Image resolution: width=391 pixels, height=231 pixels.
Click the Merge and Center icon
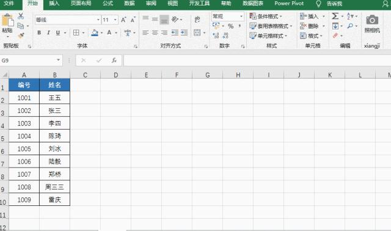pos(197,32)
